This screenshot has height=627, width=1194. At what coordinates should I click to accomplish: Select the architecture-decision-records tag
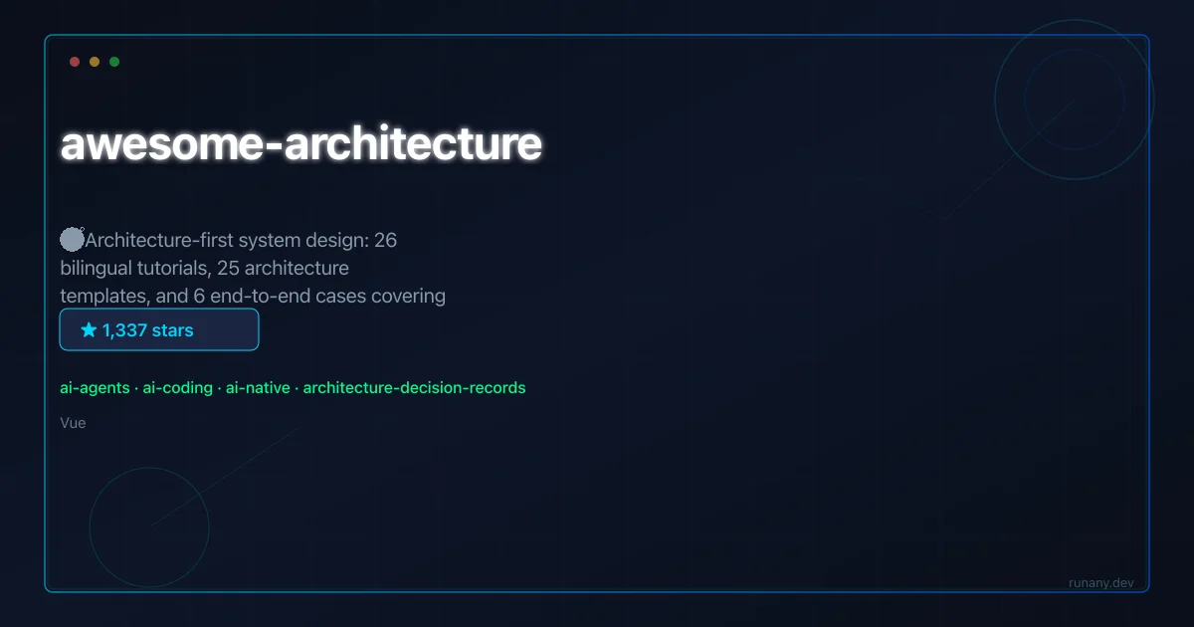[x=414, y=388]
